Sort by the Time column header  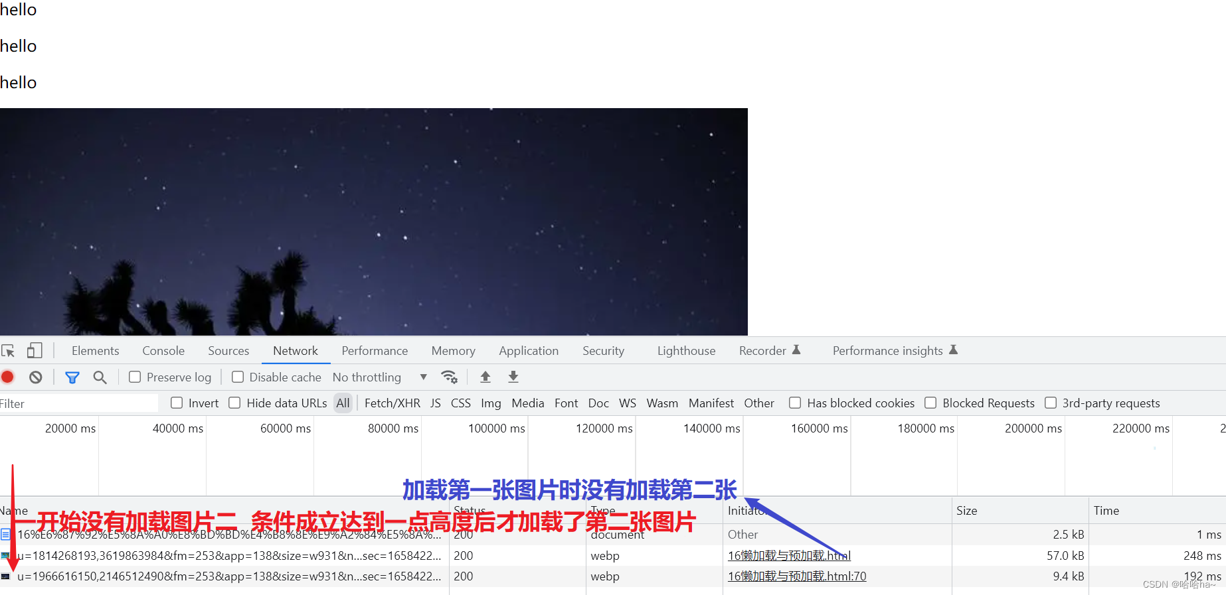pyautogui.click(x=1158, y=510)
